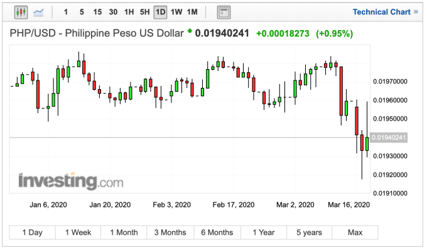Select the 1 minute interval

(66, 13)
